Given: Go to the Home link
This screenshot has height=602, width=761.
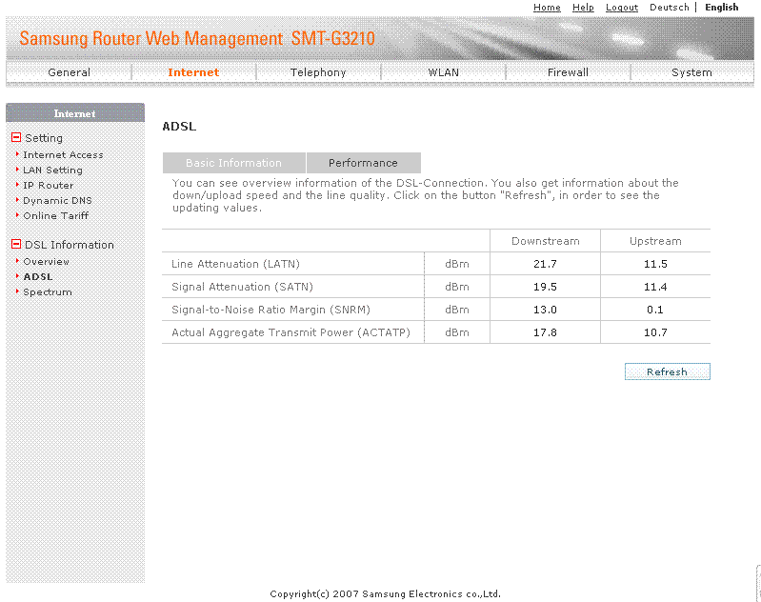Looking at the screenshot, I should pos(547,8).
